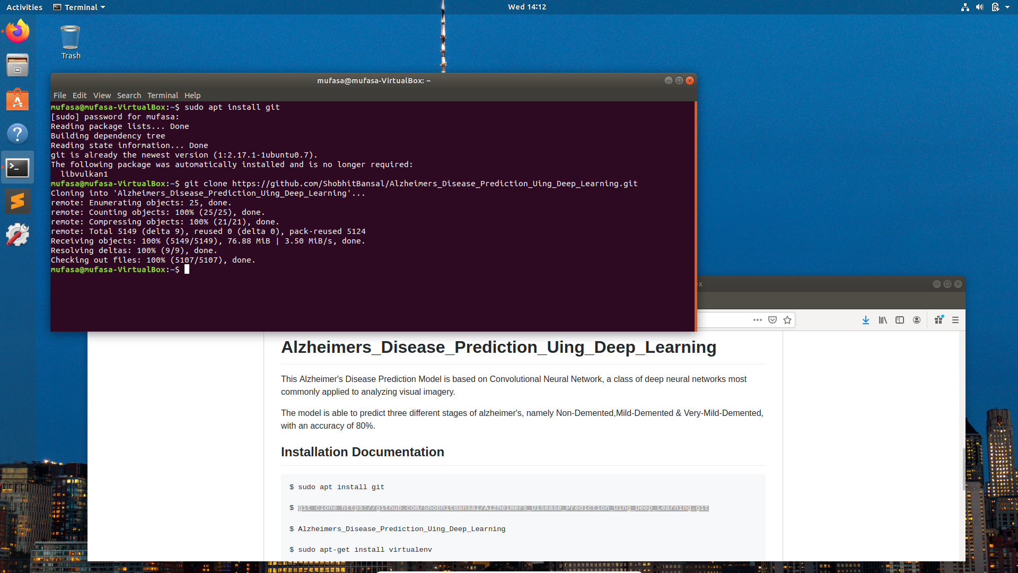
Task: Toggle the volume icon in system tray
Action: [x=980, y=7]
